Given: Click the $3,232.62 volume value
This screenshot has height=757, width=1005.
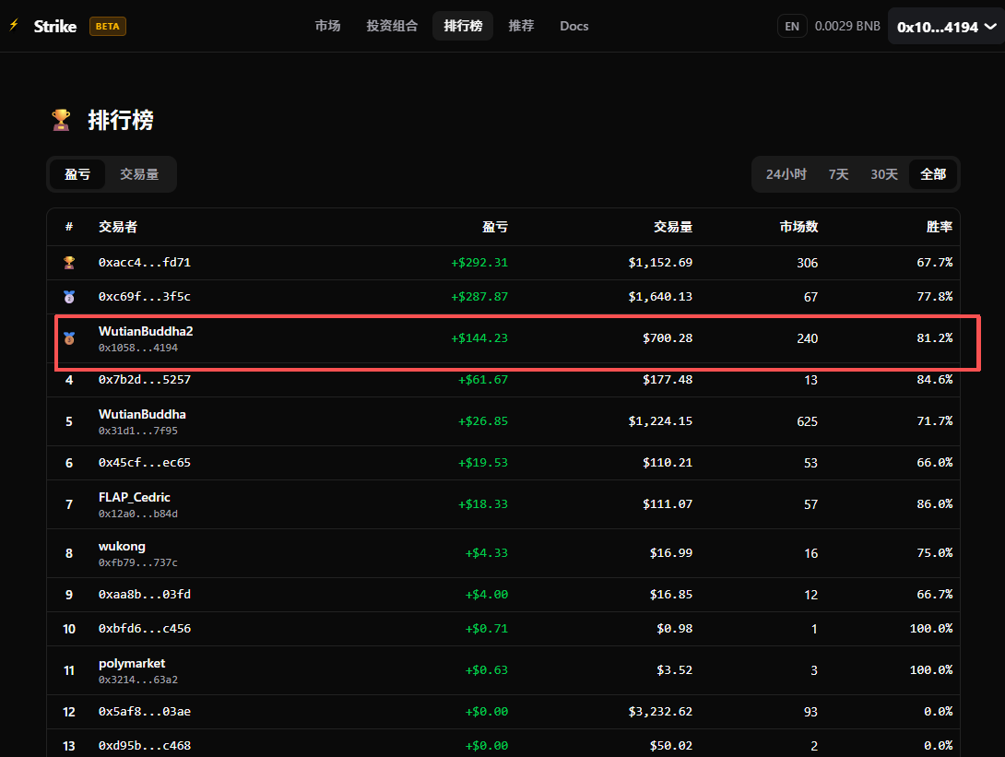Looking at the screenshot, I should pos(660,712).
